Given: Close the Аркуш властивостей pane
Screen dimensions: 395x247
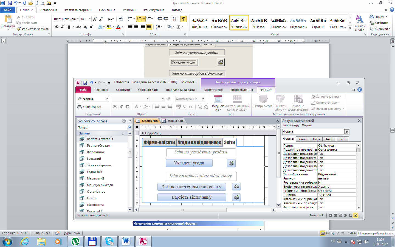Looking at the screenshot, I should (x=359, y=120).
